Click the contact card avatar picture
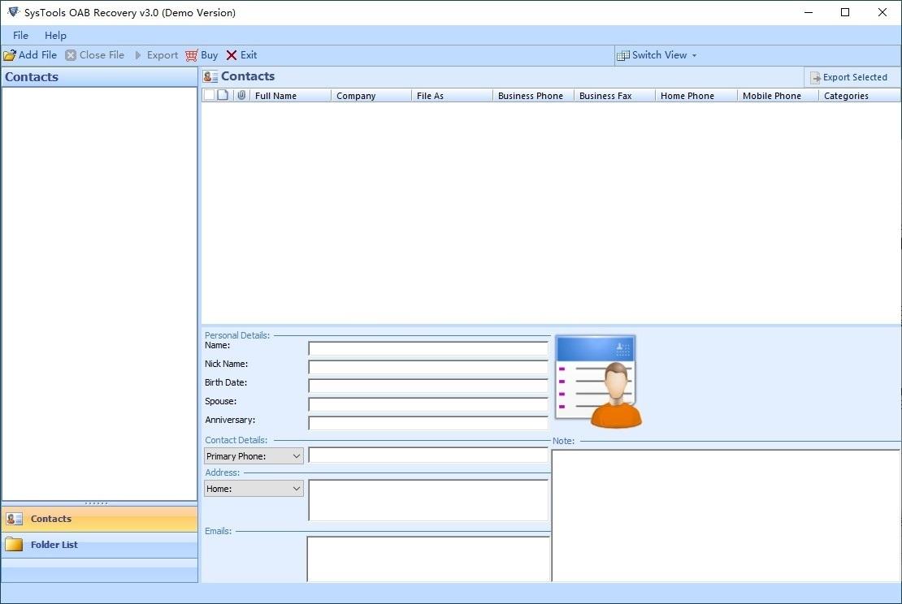 click(x=597, y=381)
